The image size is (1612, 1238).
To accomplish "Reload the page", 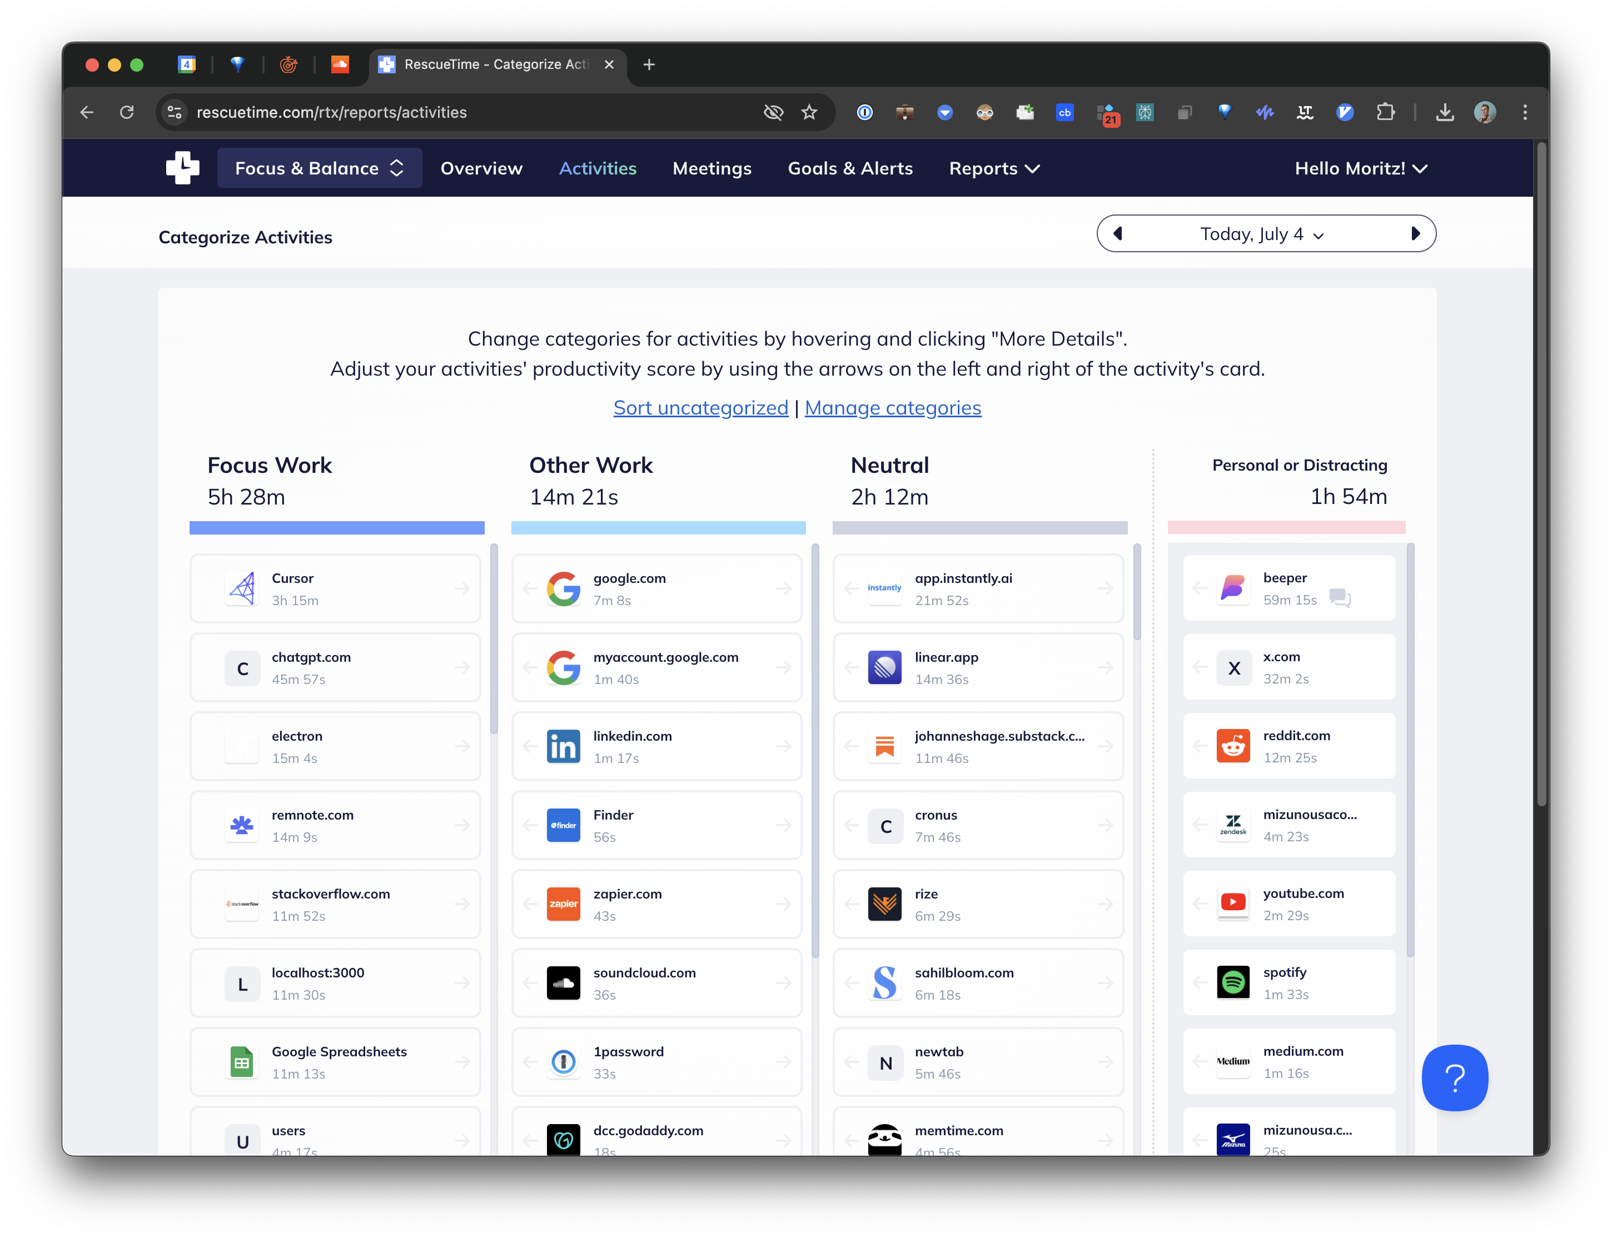I will click(x=127, y=112).
